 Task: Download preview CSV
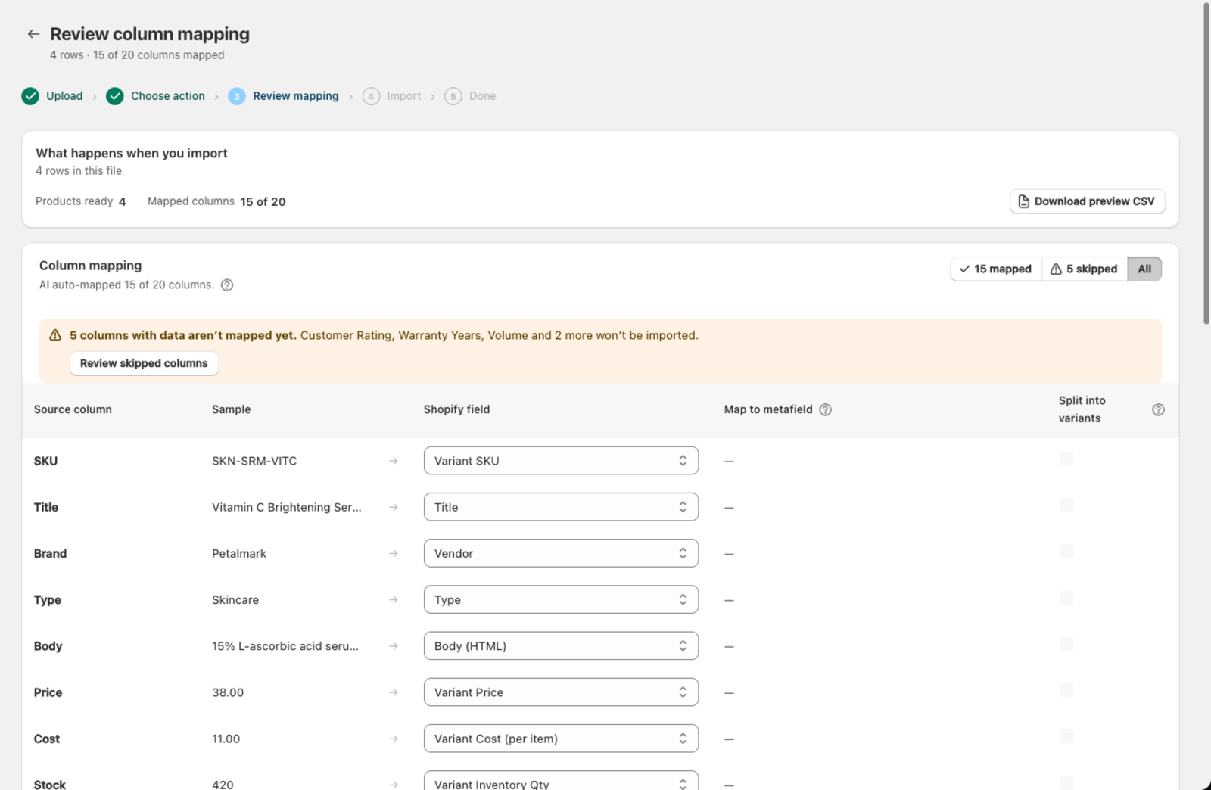click(x=1087, y=201)
